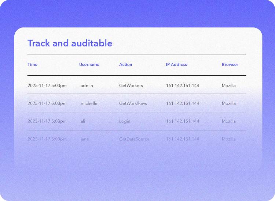This screenshot has width=275, height=201.
Task: Click the GetWorkflows action entry
Action: click(133, 103)
